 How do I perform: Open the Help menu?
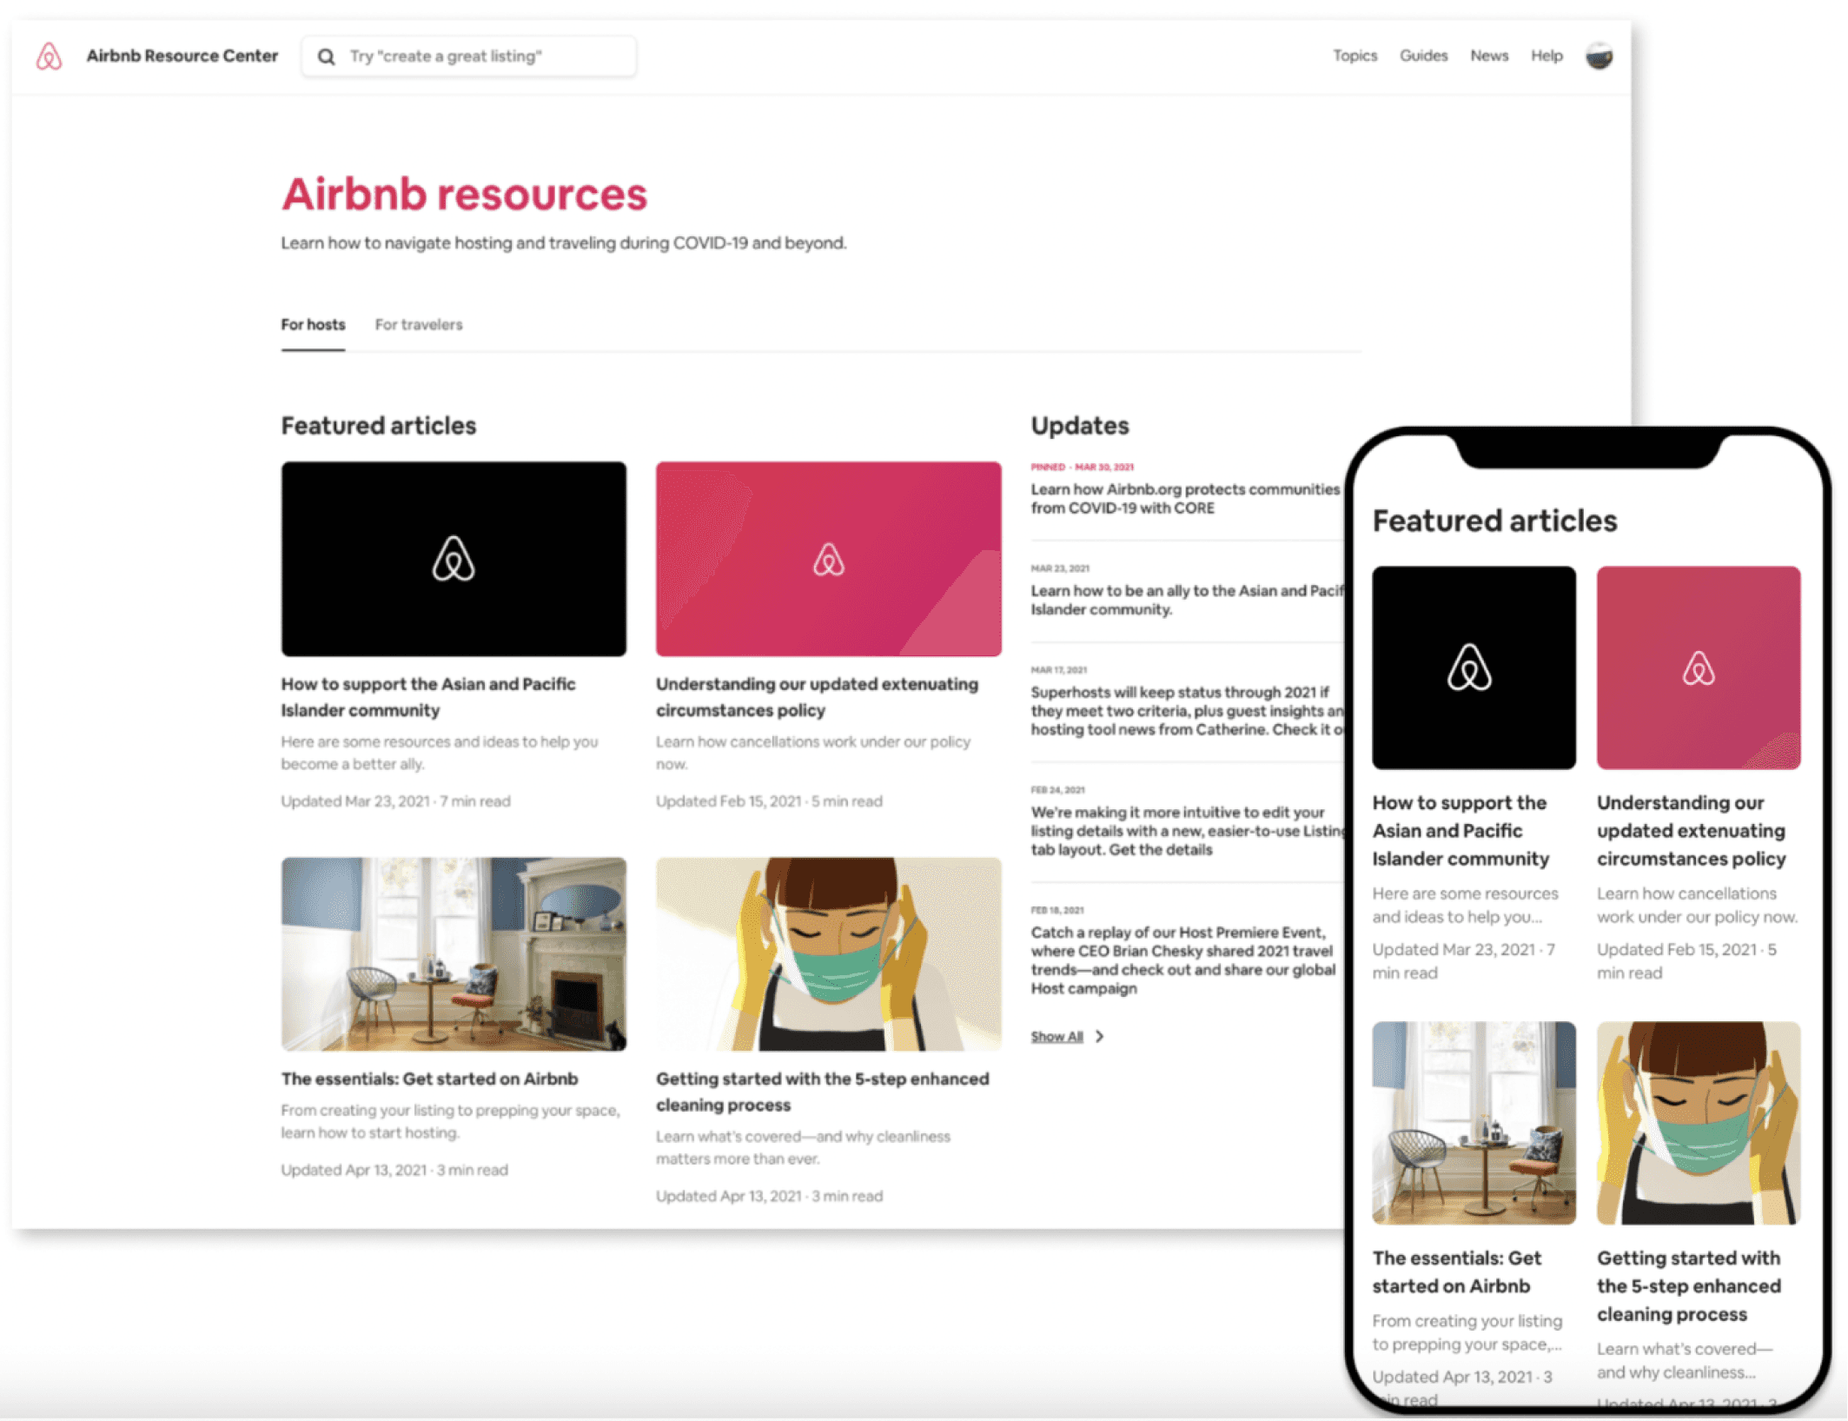[1547, 56]
